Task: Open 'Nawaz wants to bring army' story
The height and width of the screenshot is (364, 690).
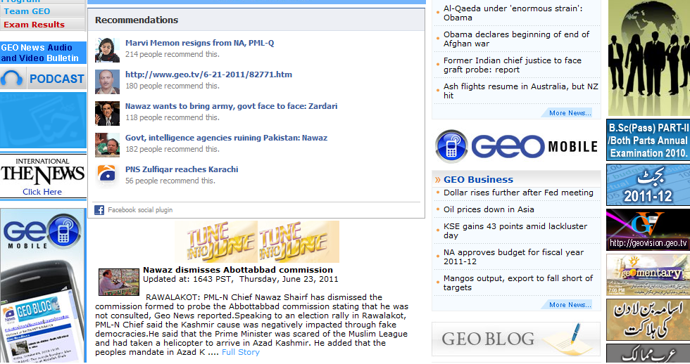Action: pos(231,106)
